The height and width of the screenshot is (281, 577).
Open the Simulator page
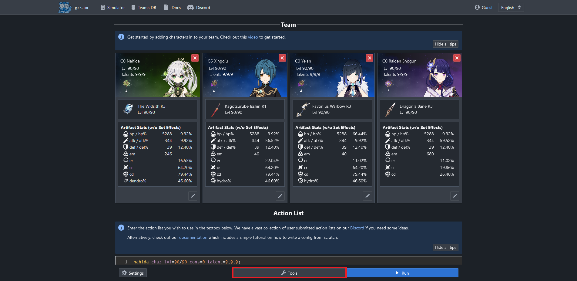[x=113, y=8]
